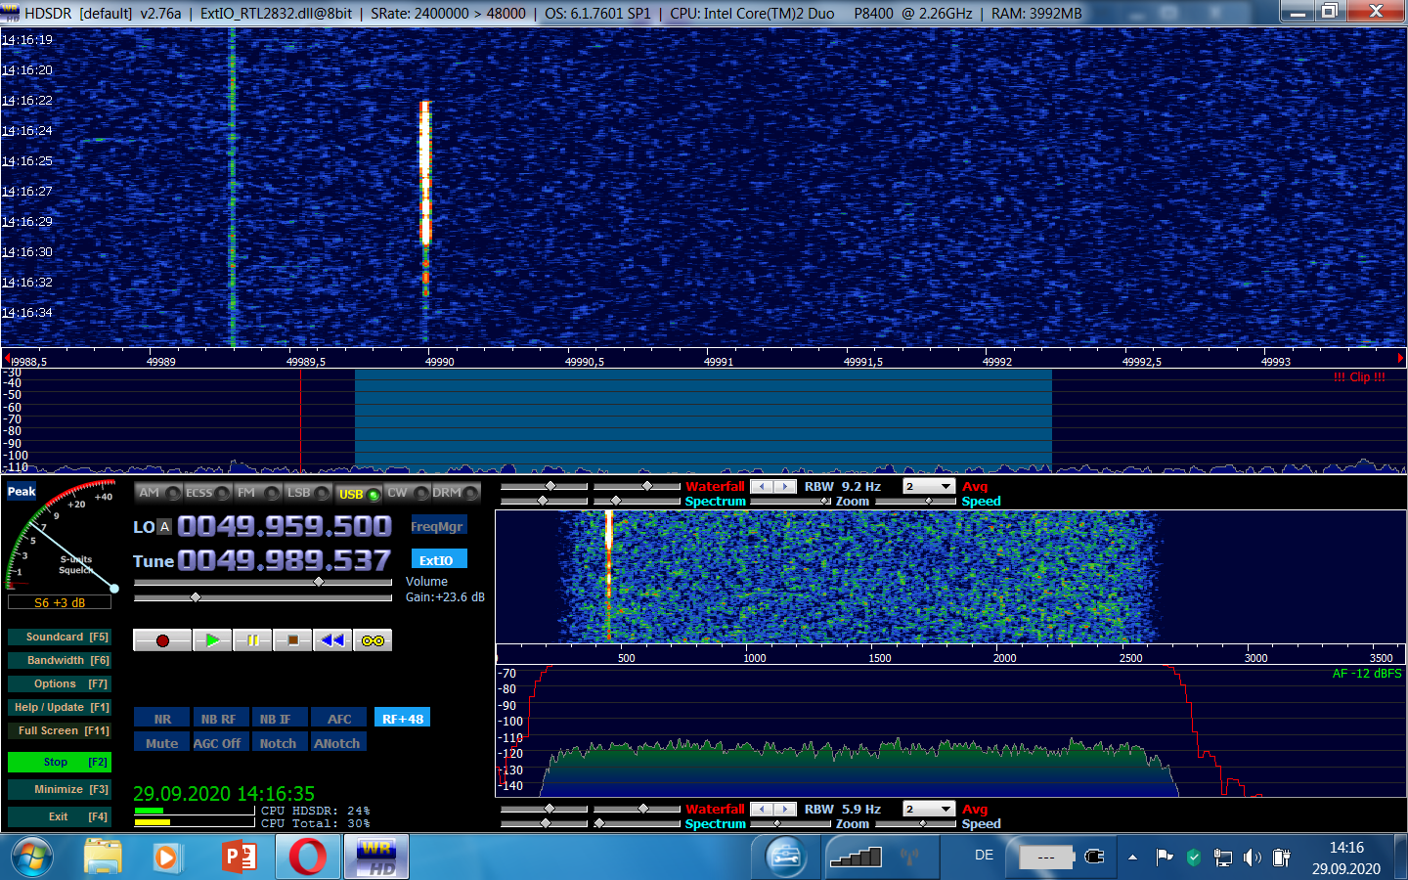Viewport: 1408px width, 880px height.
Task: Click the Tune frequency display 0049.989.537
Action: coord(285,560)
